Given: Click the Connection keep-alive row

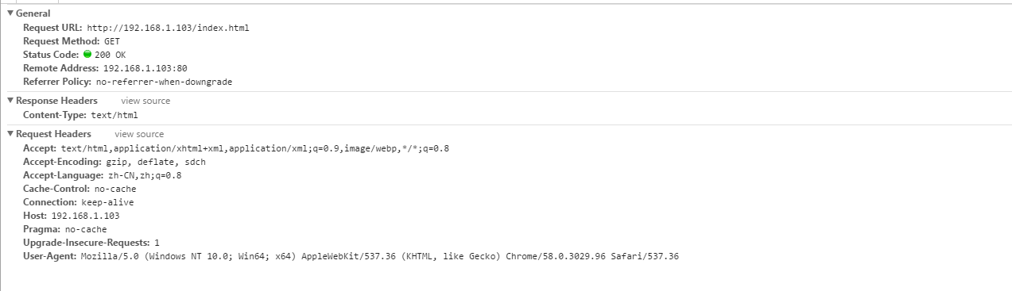Looking at the screenshot, I should coord(79,202).
